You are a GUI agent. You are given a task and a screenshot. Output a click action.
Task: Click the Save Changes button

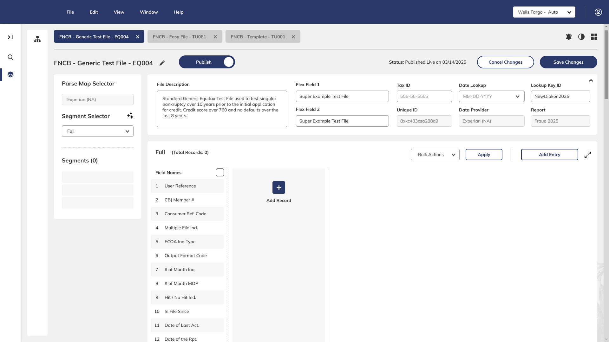(x=568, y=62)
